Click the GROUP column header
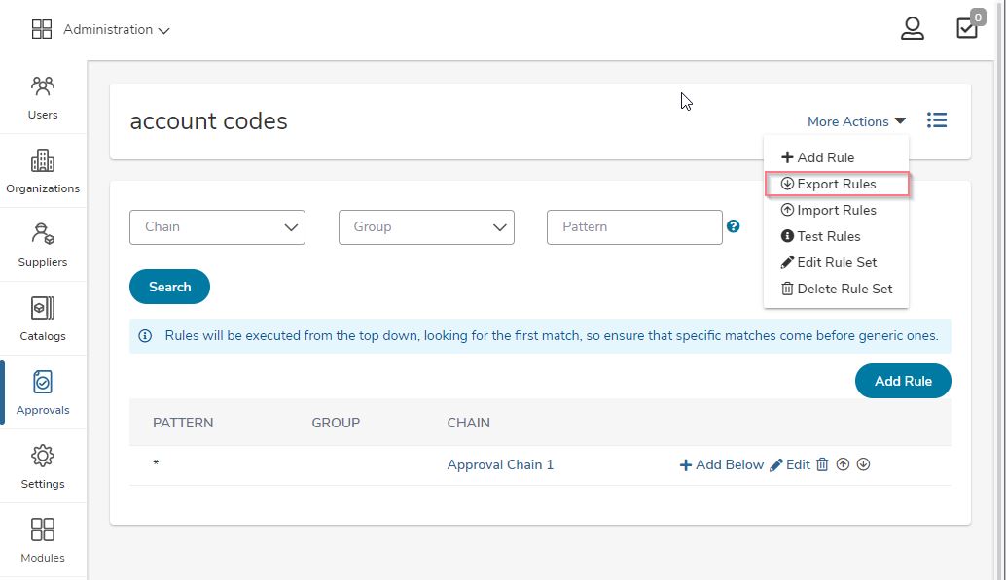Viewport: 1006px width, 580px height. [x=336, y=423]
